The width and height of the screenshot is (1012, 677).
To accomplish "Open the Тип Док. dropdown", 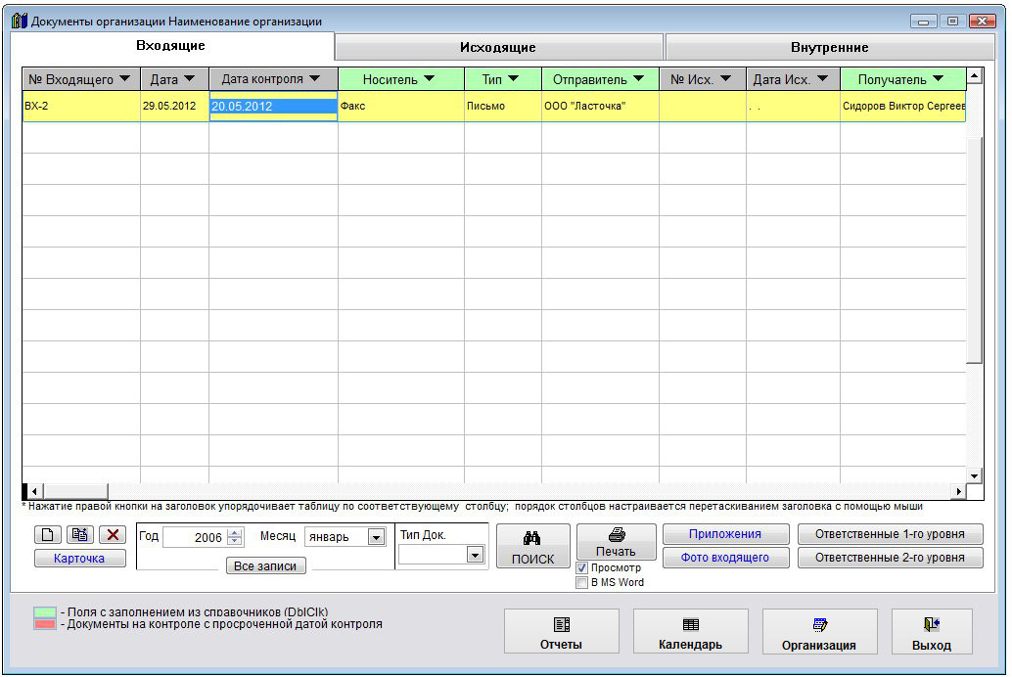I will pyautogui.click(x=475, y=555).
